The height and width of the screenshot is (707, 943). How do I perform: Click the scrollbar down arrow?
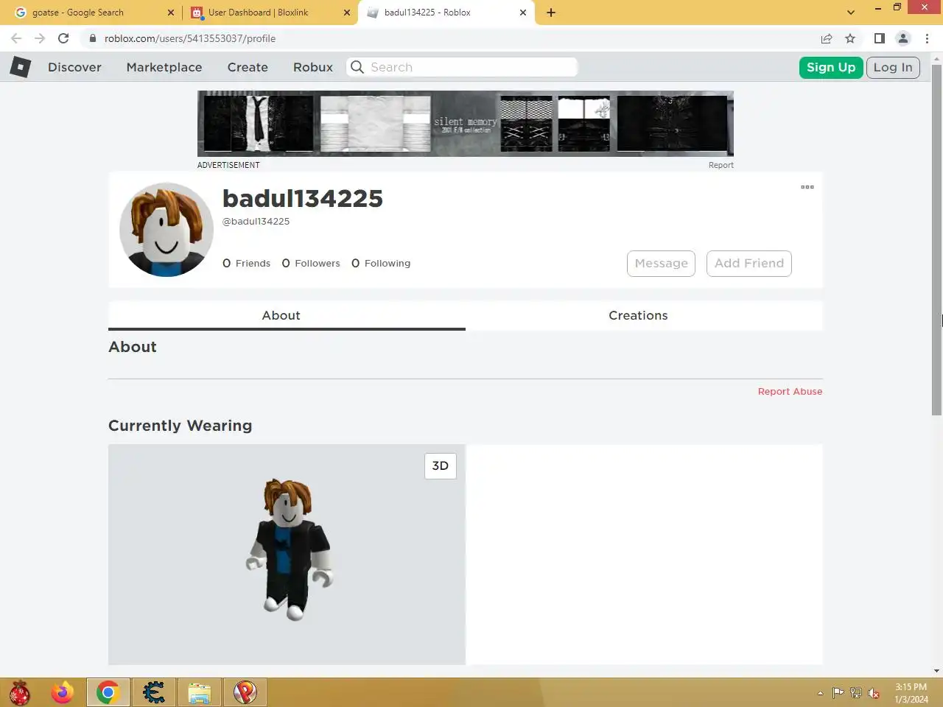(936, 671)
